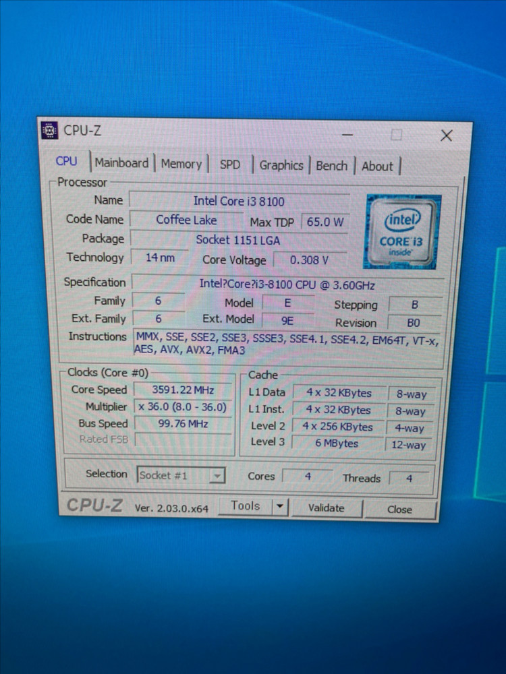Click the Level 2 '4-way' associativity value
Viewport: 506px width, 674px height.
click(x=410, y=429)
